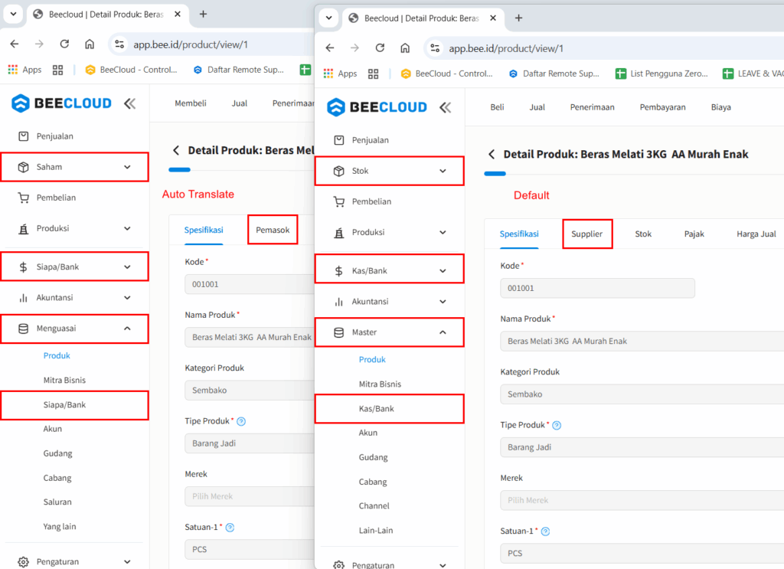Go back using arrow before right Detail Produk title
The height and width of the screenshot is (569, 784).
click(x=492, y=154)
